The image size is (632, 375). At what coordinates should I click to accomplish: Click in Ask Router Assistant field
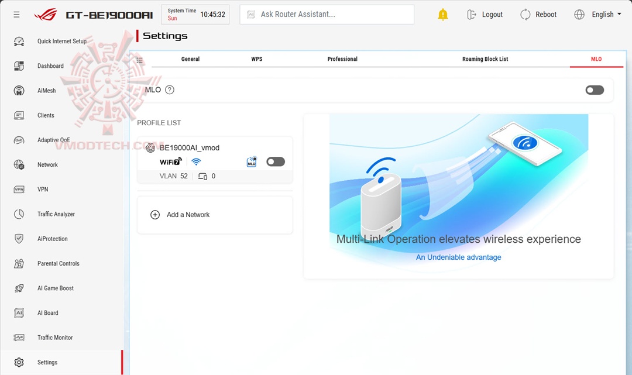327,15
